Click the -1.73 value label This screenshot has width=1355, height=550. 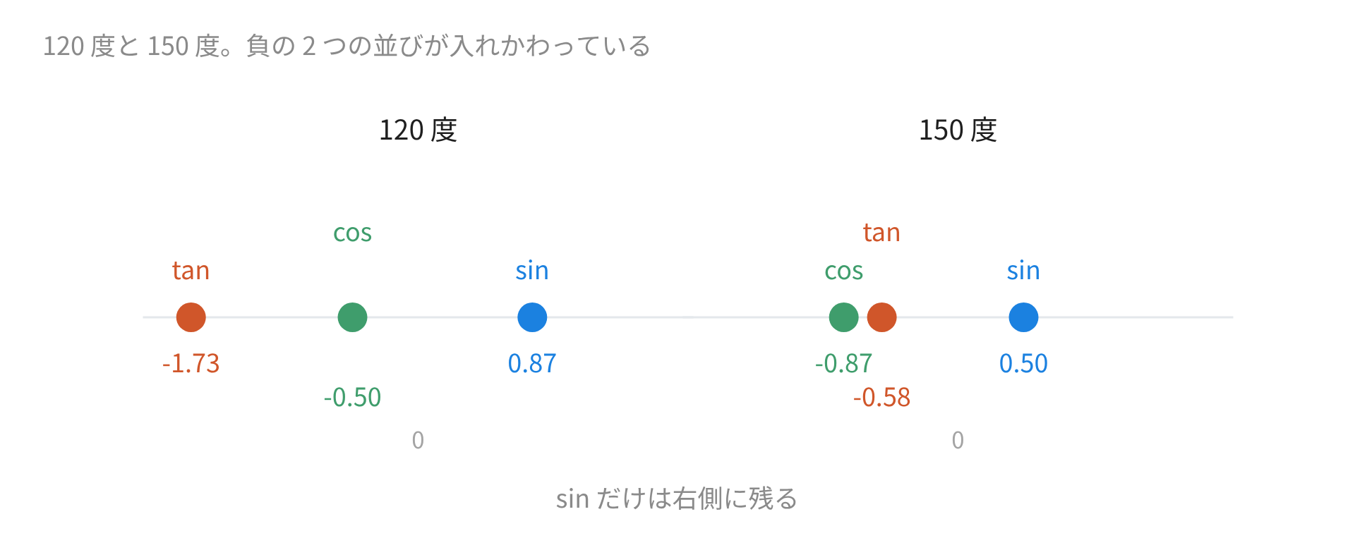point(191,363)
